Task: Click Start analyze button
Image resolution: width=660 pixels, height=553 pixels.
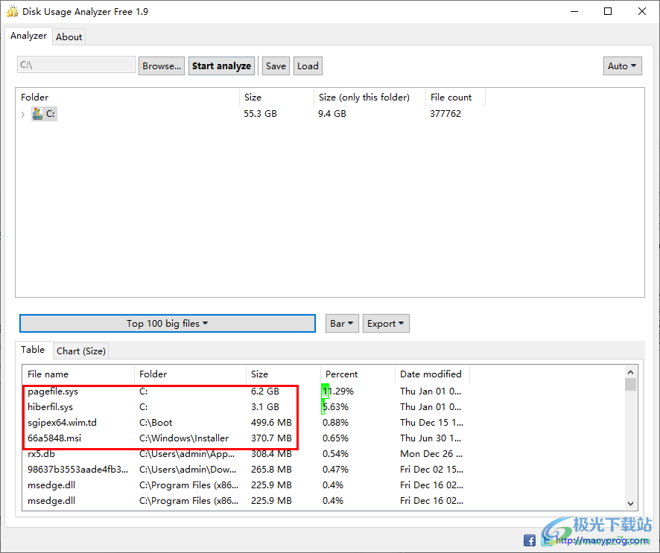Action: 221,66
